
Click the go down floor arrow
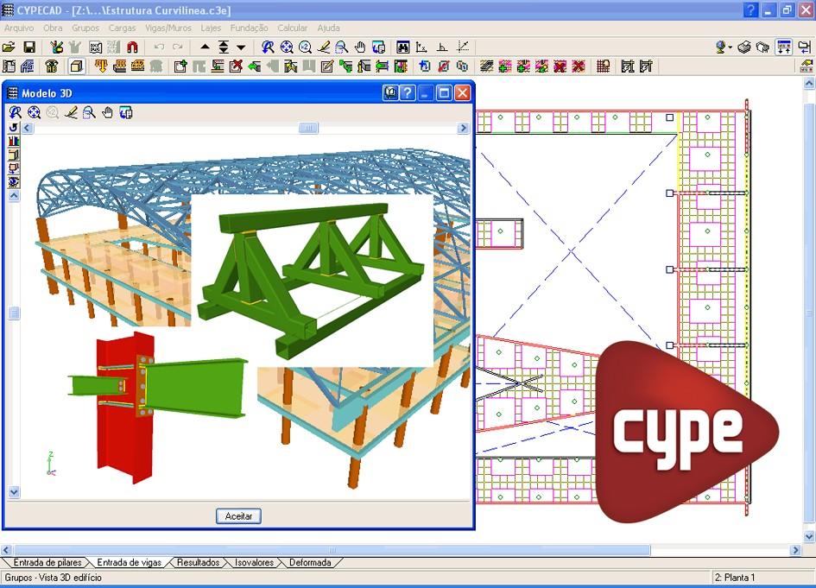pos(241,47)
